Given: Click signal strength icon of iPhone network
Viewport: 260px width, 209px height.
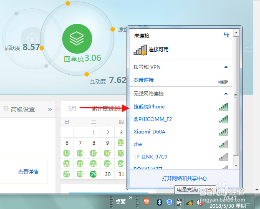Looking at the screenshot, I should pyautogui.click(x=223, y=107).
